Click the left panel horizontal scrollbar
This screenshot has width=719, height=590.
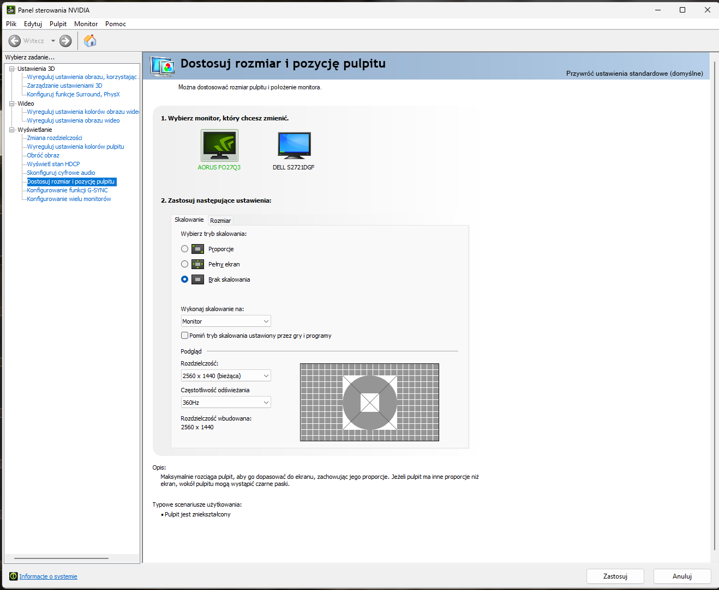(x=61, y=558)
